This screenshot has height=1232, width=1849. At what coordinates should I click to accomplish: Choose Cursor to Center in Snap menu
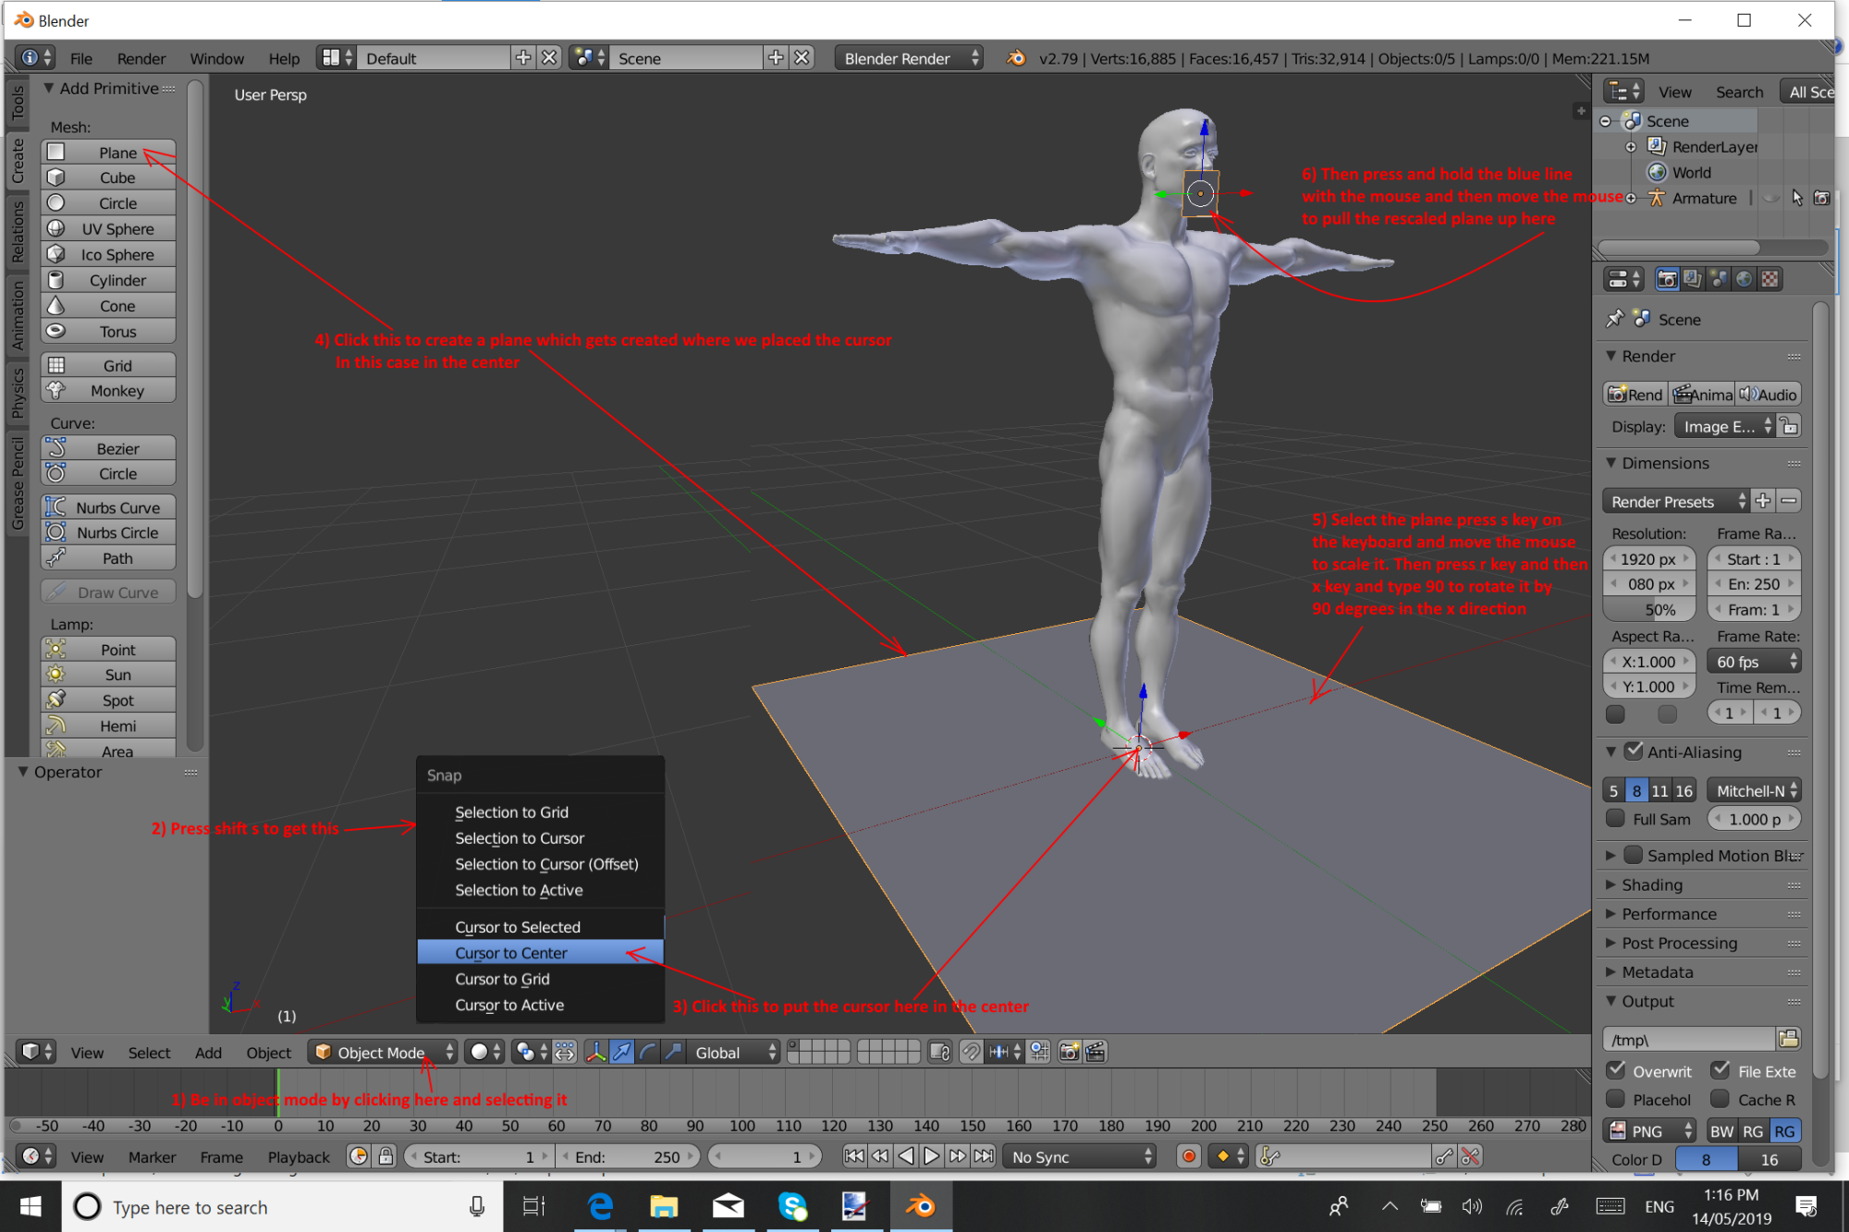pyautogui.click(x=540, y=953)
